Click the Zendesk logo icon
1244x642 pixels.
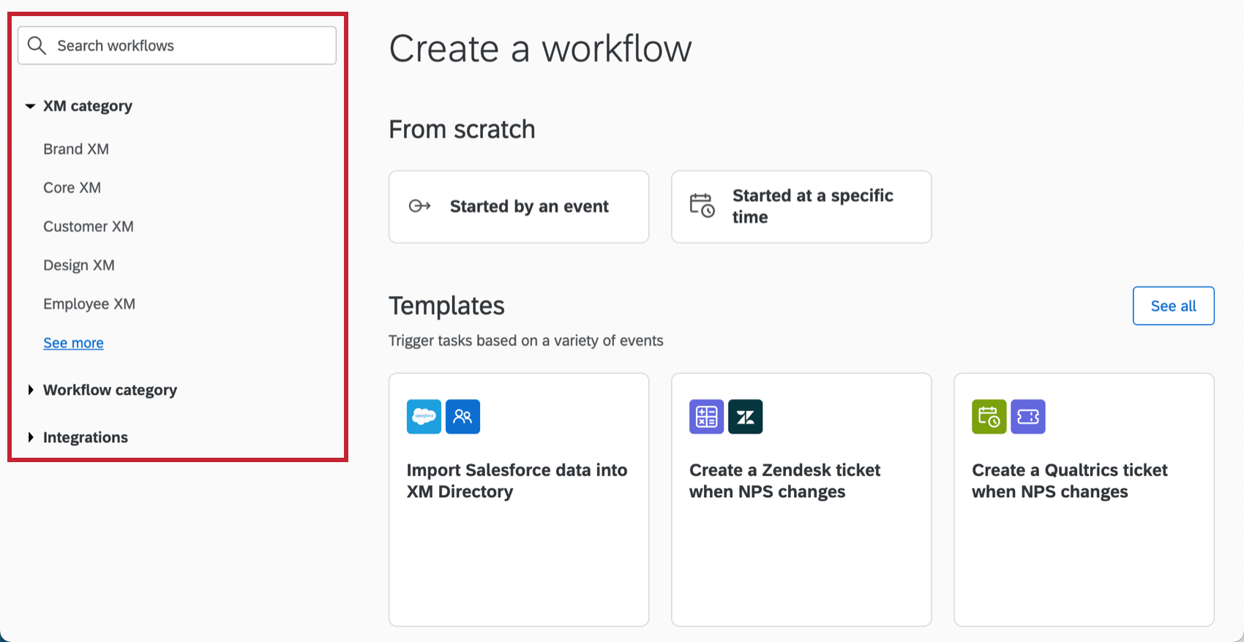746,417
